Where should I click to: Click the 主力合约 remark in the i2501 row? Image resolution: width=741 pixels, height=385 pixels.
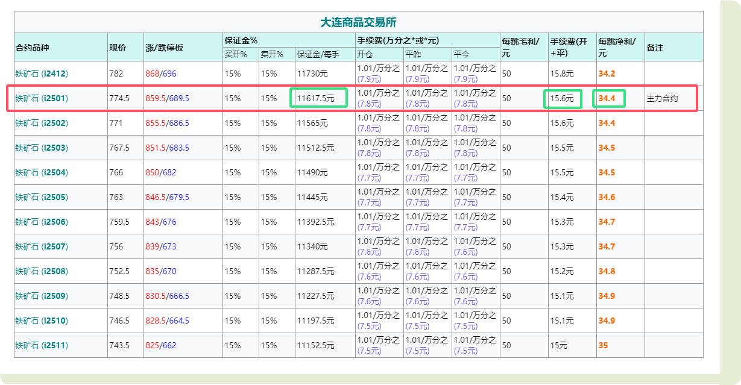[x=662, y=98]
